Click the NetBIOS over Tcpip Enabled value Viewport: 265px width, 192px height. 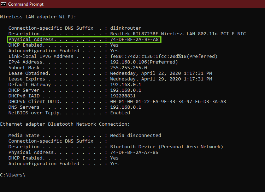[120, 113]
